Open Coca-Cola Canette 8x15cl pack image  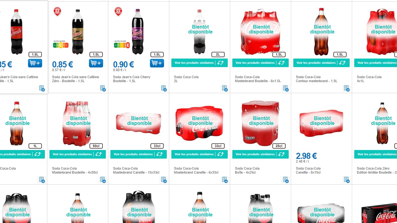[321, 123]
